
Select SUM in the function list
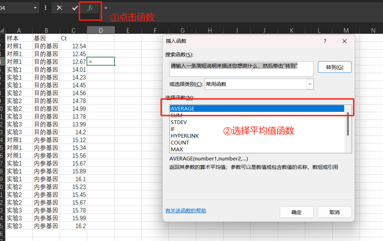(x=177, y=116)
